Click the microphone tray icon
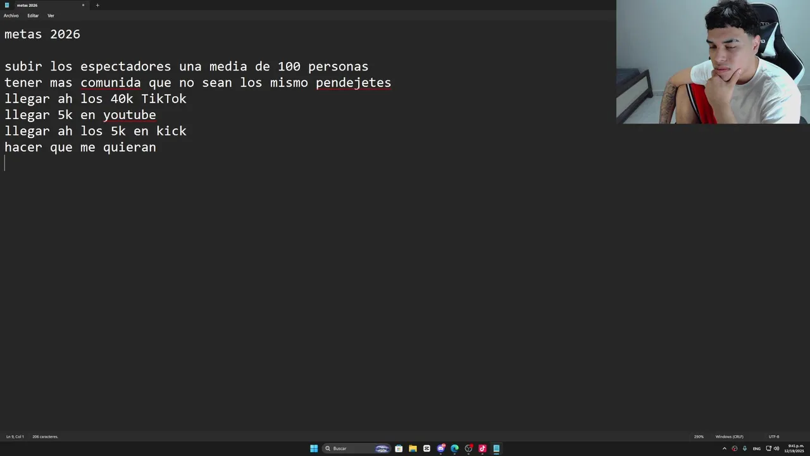Image resolution: width=810 pixels, height=456 pixels. pos(745,448)
